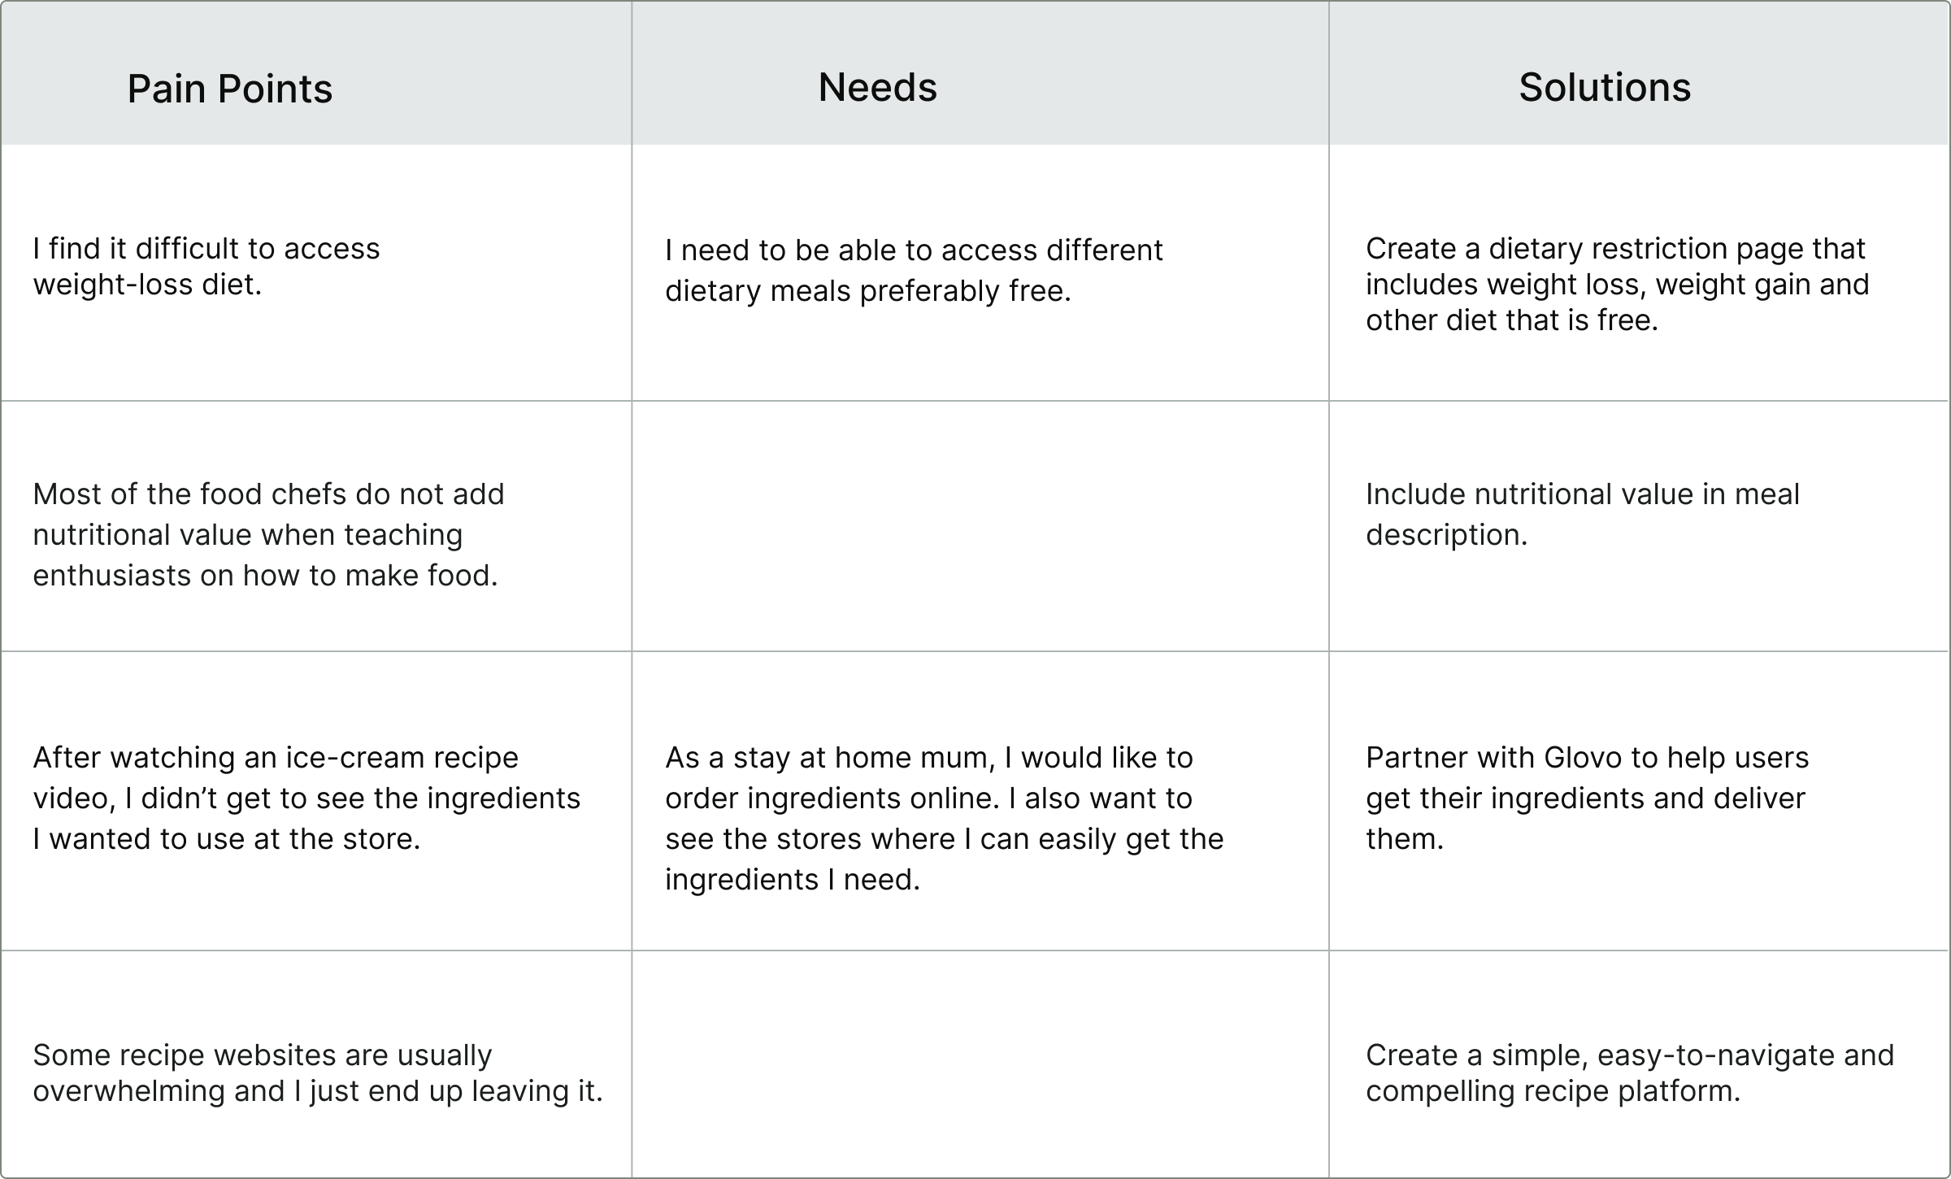Image resolution: width=1951 pixels, height=1179 pixels.
Task: Click the empty Needs cell beside food chefs row
Action: 980,526
